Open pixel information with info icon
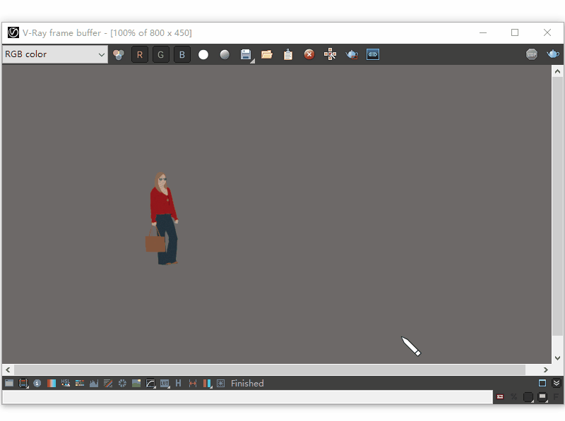Screen dimensions: 565x421 pos(37,383)
